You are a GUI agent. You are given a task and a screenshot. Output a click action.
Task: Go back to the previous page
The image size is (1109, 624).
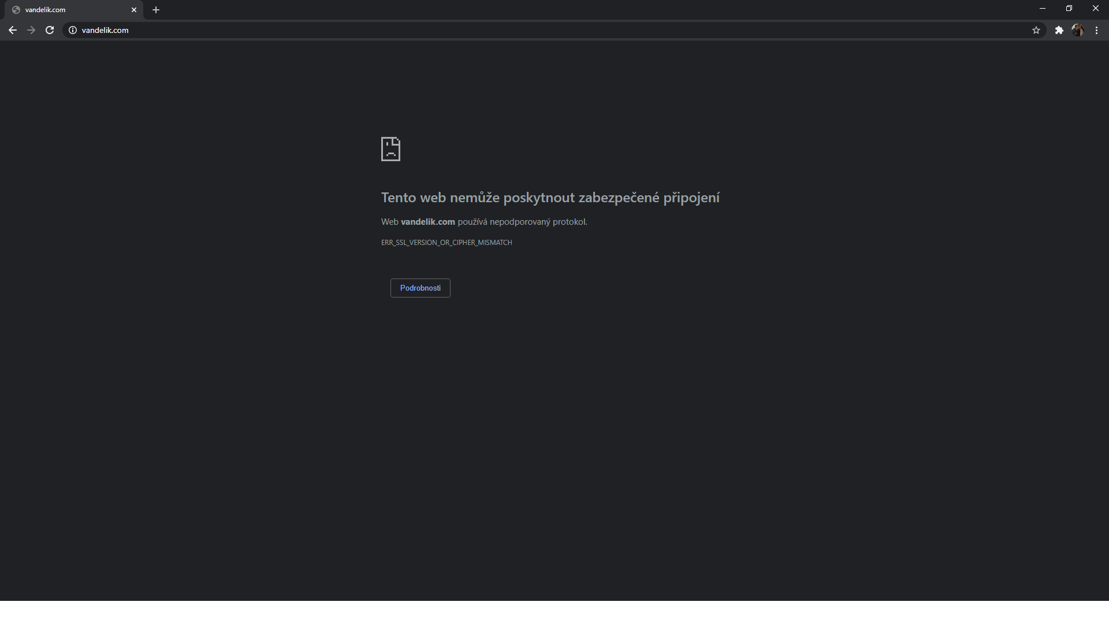13,30
